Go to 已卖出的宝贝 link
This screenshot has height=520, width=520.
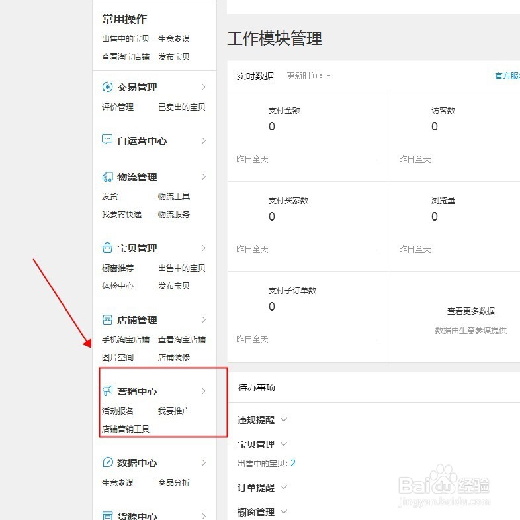click(182, 107)
